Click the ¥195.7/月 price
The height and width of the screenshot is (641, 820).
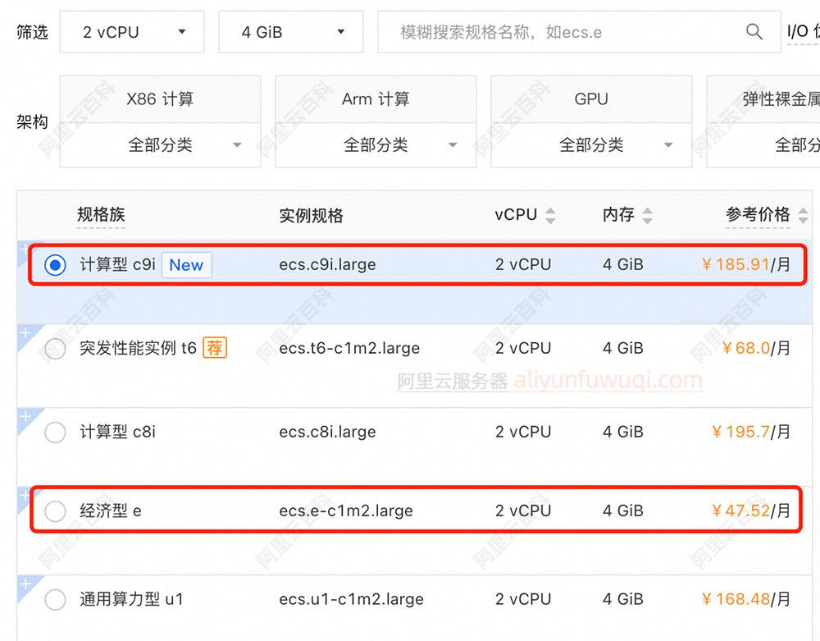click(751, 433)
